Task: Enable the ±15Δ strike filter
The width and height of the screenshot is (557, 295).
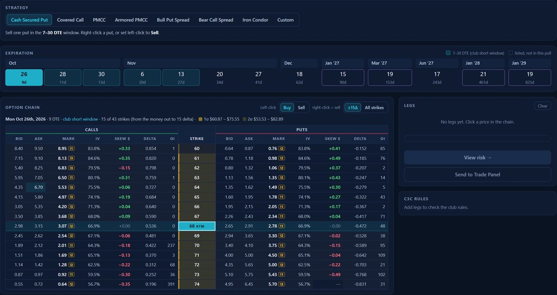Action: click(352, 108)
